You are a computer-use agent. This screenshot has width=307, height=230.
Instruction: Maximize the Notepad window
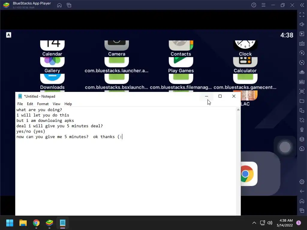point(220,96)
